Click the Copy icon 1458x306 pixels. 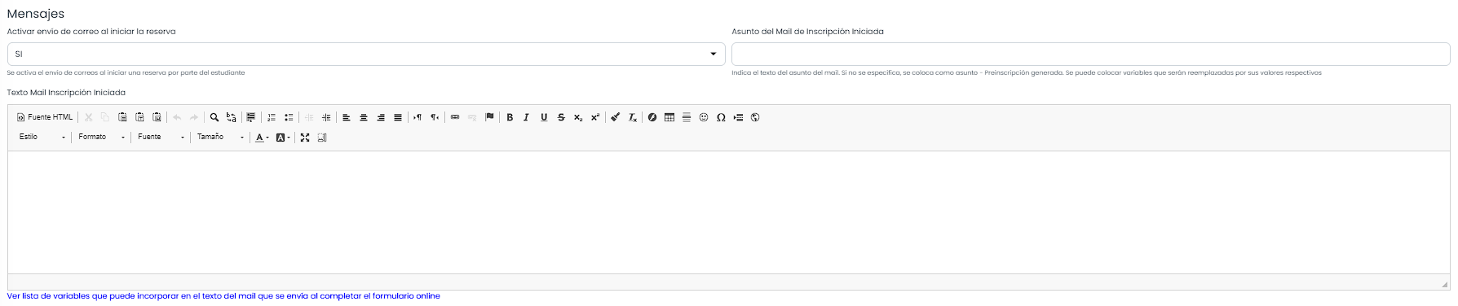click(x=105, y=117)
